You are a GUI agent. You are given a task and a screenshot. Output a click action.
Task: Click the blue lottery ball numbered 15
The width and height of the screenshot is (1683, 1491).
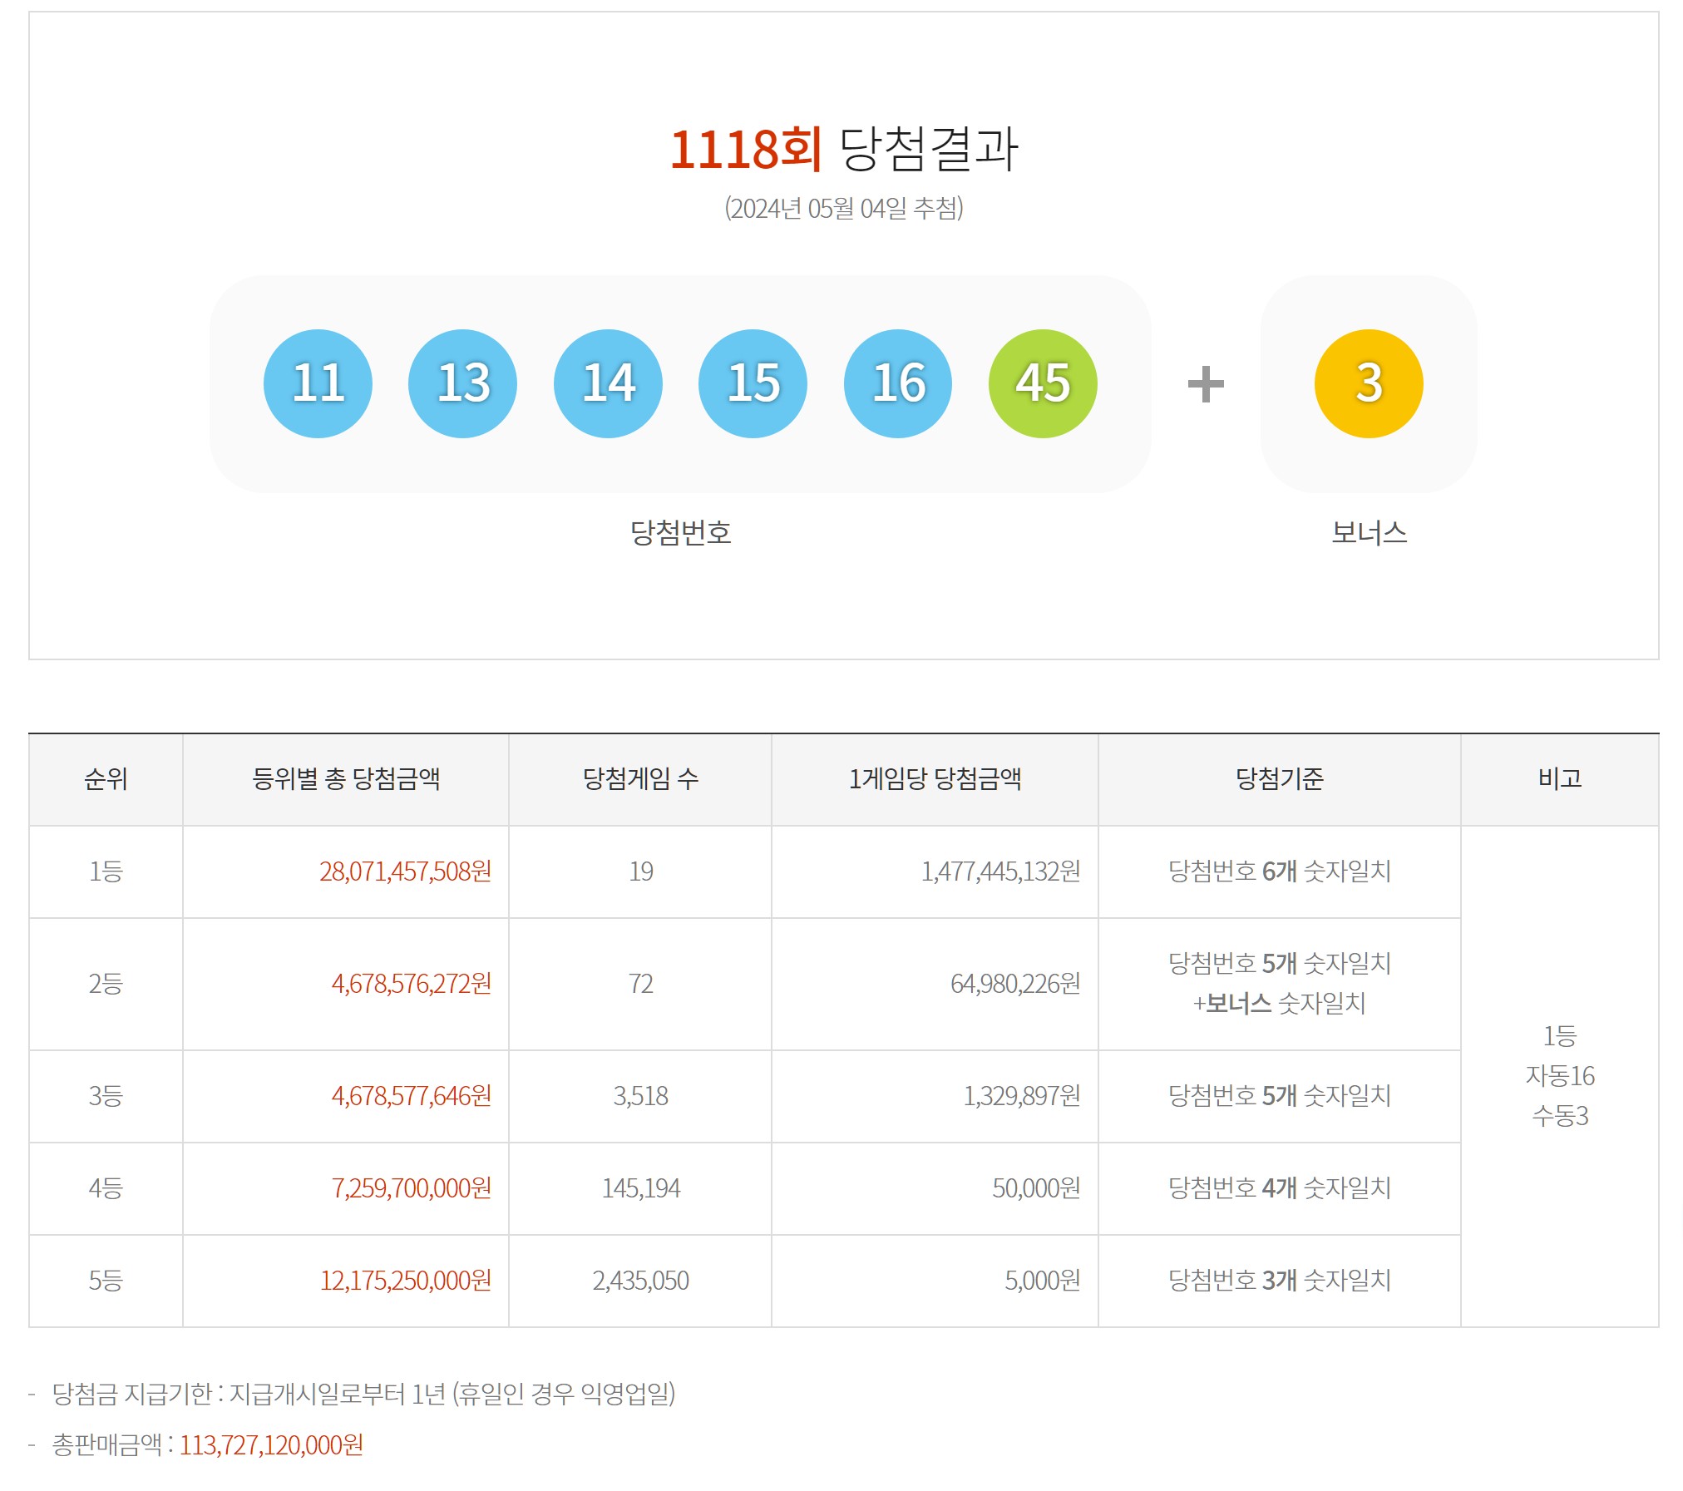753,383
